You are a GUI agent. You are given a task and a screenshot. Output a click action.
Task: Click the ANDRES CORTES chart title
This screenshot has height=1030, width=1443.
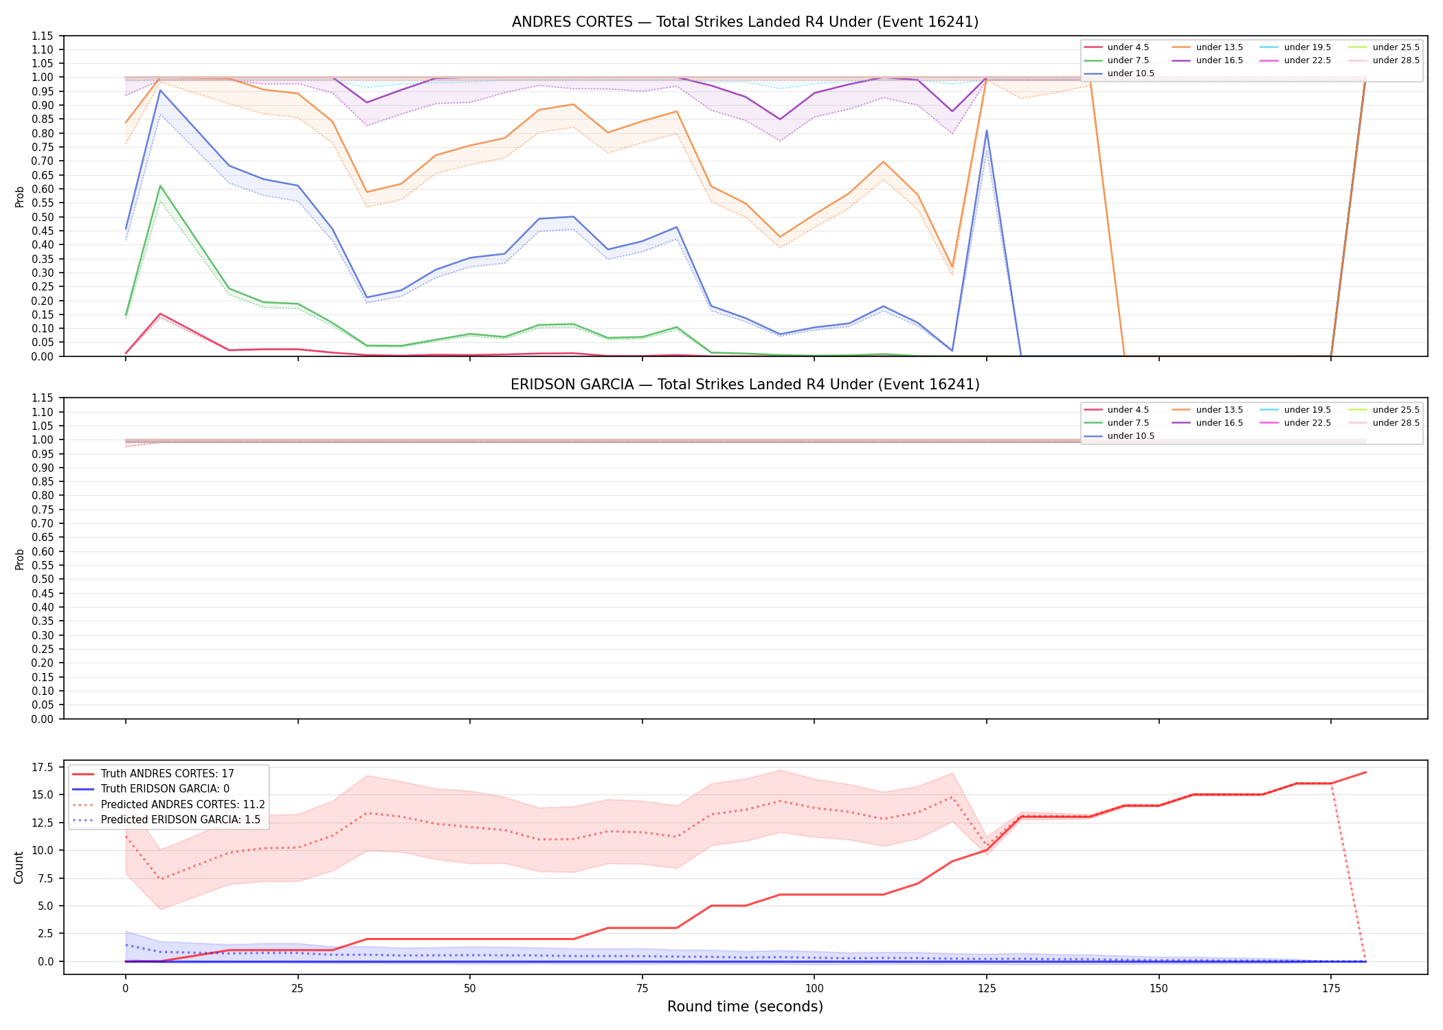(x=745, y=22)
